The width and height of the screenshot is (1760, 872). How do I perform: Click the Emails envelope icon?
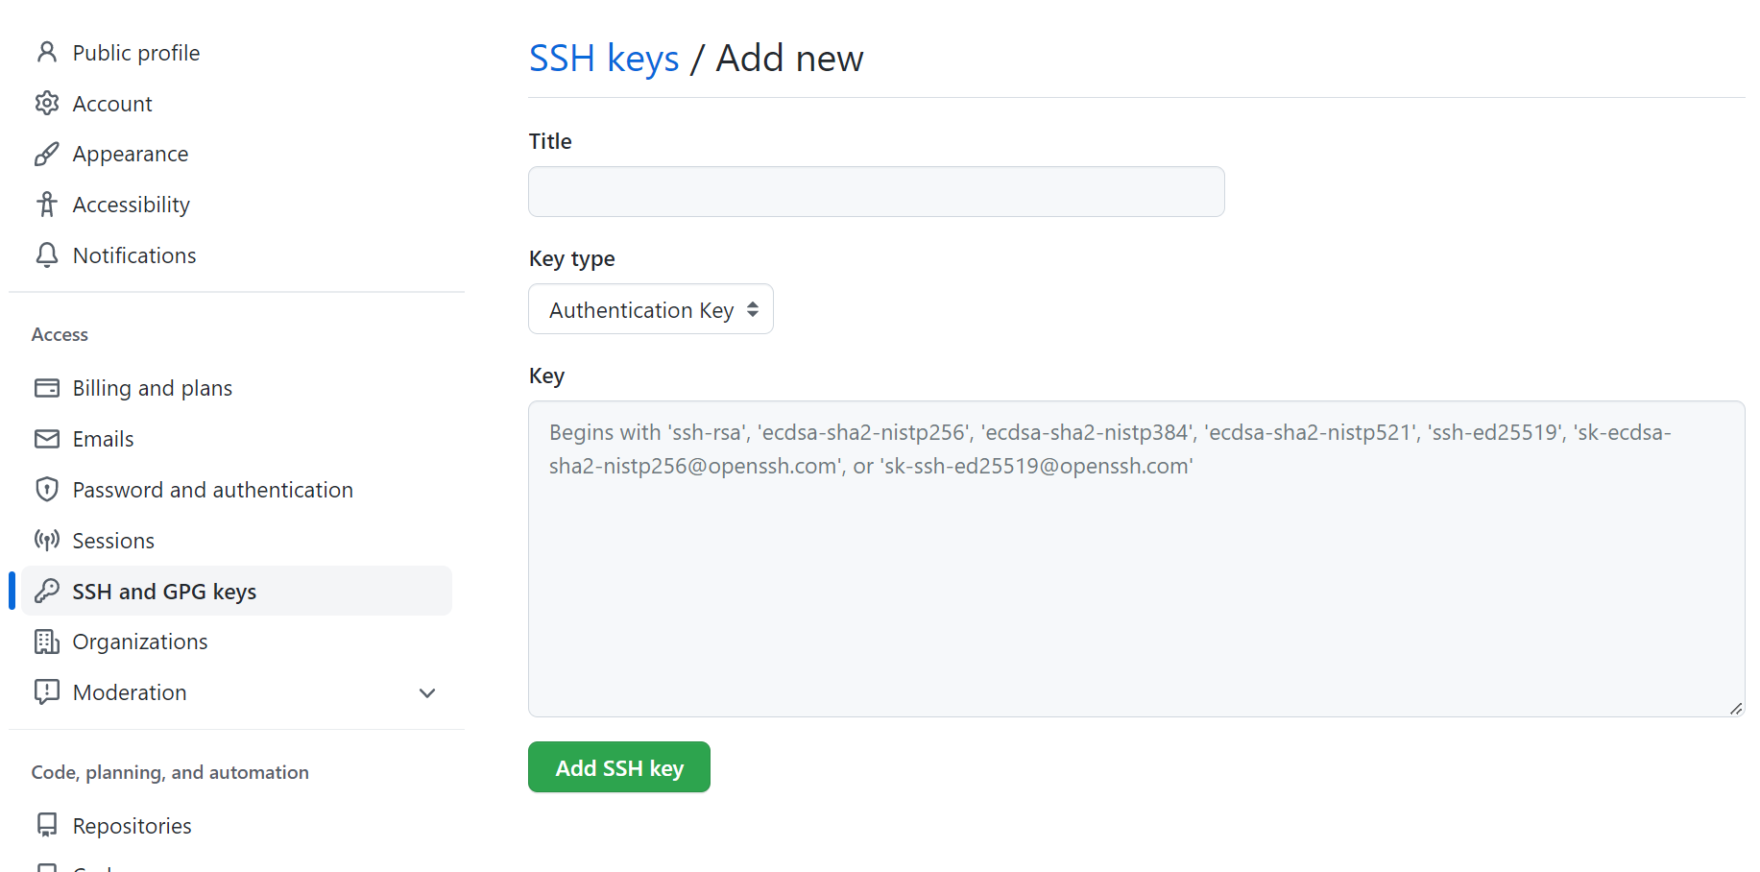coord(46,439)
